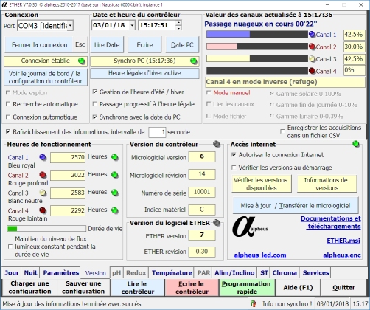370x310 pixels.
Task: Click green LED beside Accès internet
Action: pos(355,144)
